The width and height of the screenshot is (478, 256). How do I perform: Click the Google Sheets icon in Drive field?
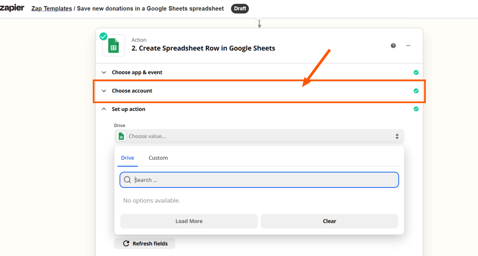coord(121,136)
